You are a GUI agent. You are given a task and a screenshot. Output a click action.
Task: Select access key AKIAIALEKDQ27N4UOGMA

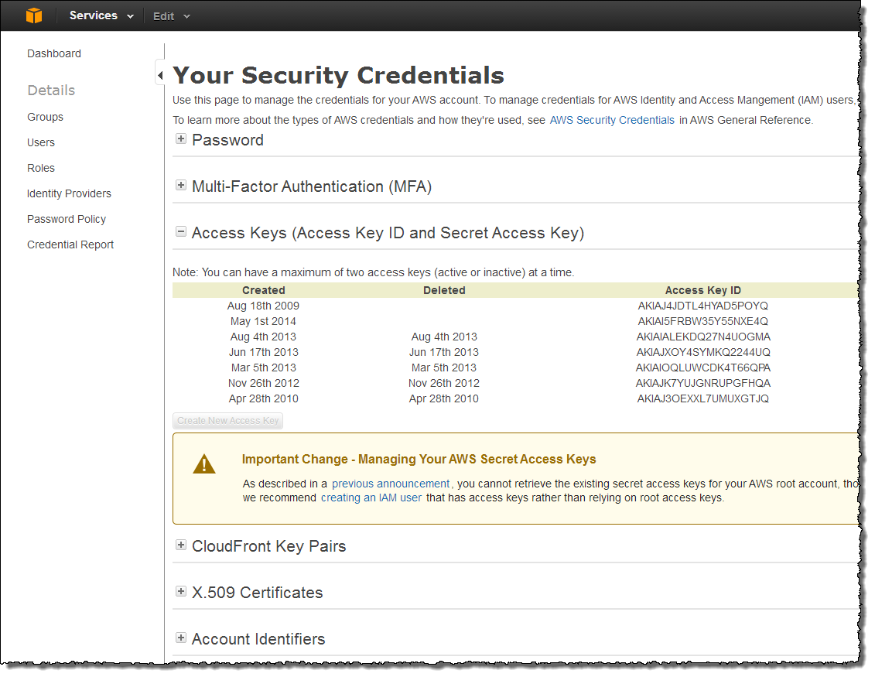(703, 337)
